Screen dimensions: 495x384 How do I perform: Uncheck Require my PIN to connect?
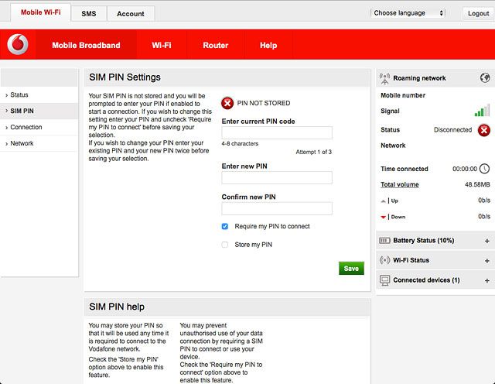point(225,226)
